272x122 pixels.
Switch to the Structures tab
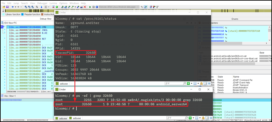(x=141, y=19)
